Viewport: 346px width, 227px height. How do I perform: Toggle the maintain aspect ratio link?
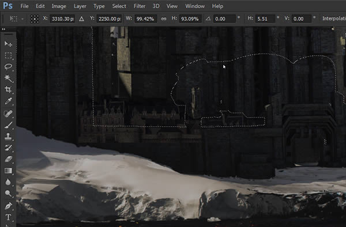164,19
